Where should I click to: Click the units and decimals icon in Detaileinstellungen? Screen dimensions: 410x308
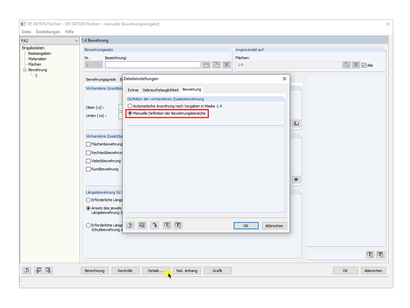click(x=142, y=225)
